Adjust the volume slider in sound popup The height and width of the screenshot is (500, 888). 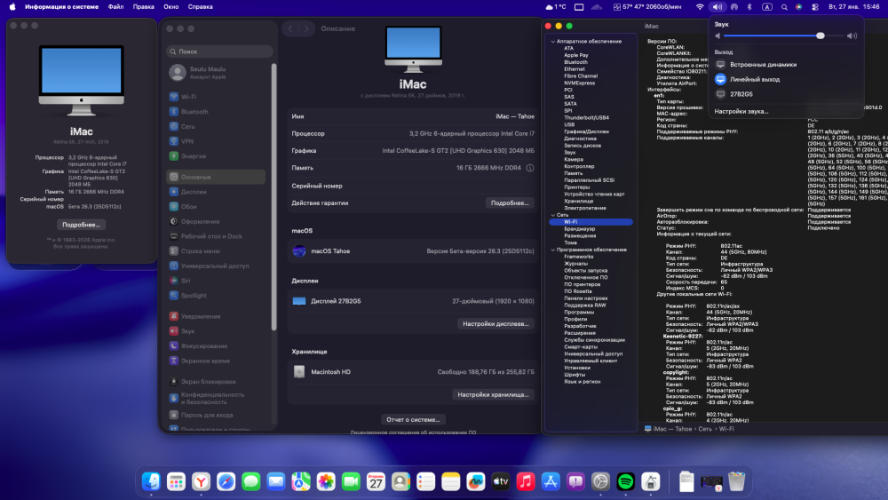pyautogui.click(x=784, y=36)
